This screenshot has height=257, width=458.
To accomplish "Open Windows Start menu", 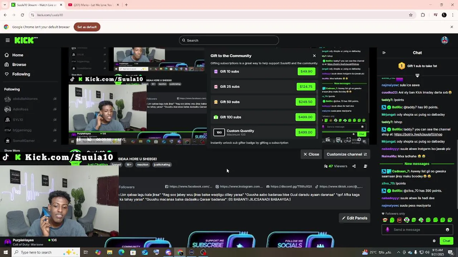I will 5,252.
